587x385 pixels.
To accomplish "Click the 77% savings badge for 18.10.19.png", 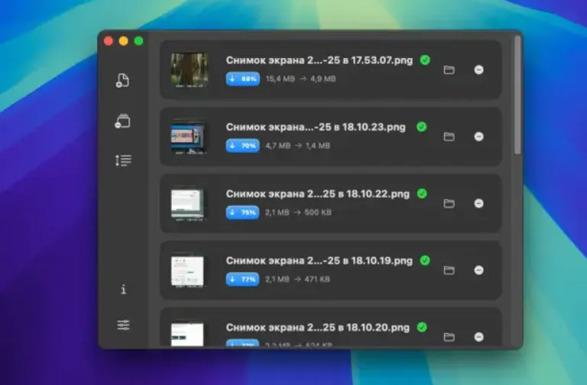I will tap(242, 279).
